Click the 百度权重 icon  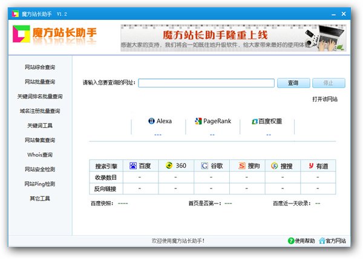point(255,121)
